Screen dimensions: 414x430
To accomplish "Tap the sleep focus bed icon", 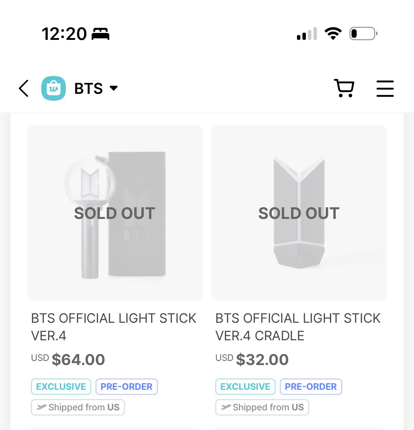I will [101, 34].
